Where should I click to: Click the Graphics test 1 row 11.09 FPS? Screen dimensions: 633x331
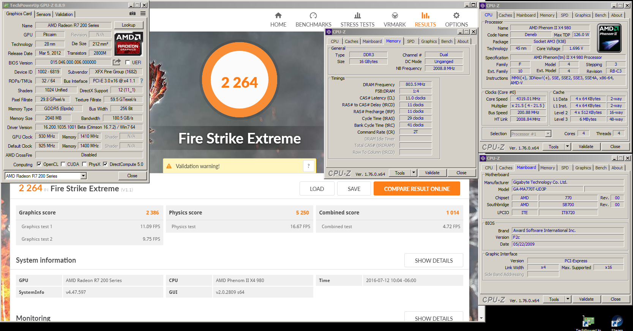(x=90, y=227)
